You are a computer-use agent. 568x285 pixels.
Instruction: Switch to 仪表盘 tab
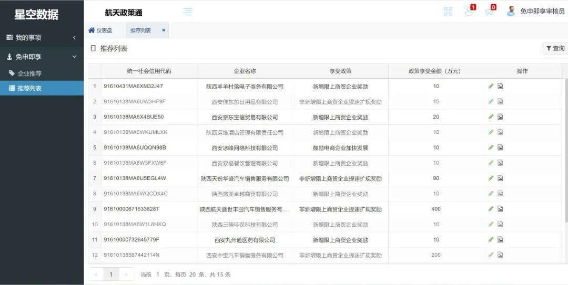tap(100, 30)
